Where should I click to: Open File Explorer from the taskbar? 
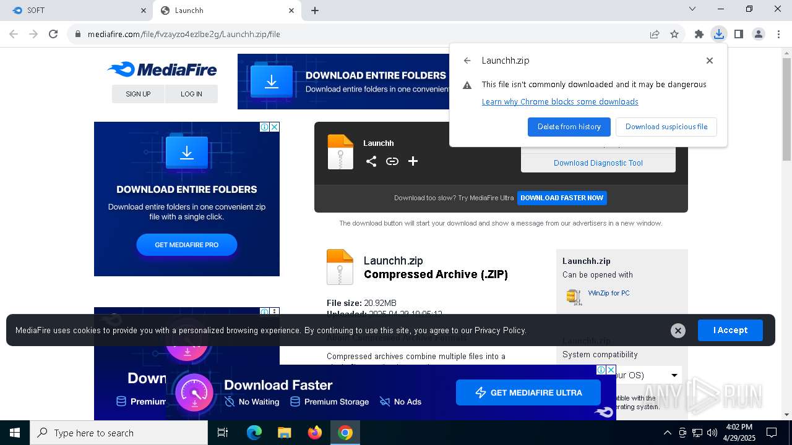click(x=284, y=433)
